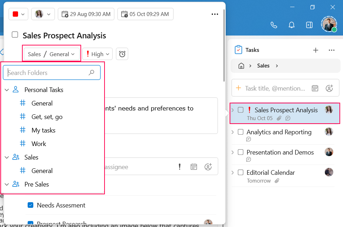Viewport: 343px width, 227px height.
Task: Open the Tasks panel more options menu
Action: tap(331, 50)
